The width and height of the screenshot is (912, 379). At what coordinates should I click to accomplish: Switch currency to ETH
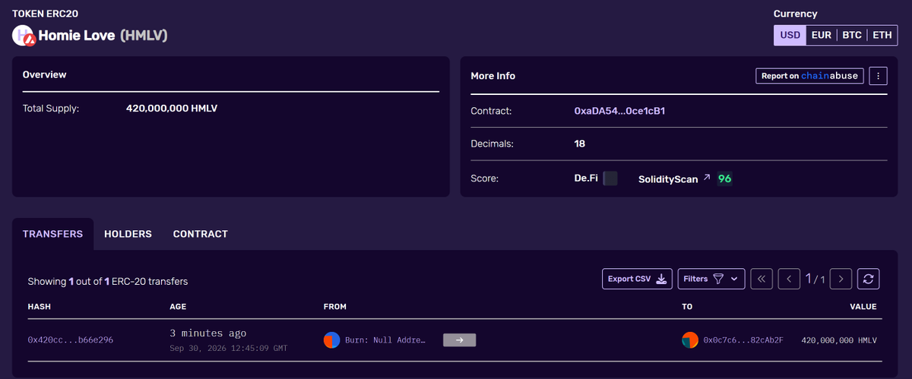882,35
